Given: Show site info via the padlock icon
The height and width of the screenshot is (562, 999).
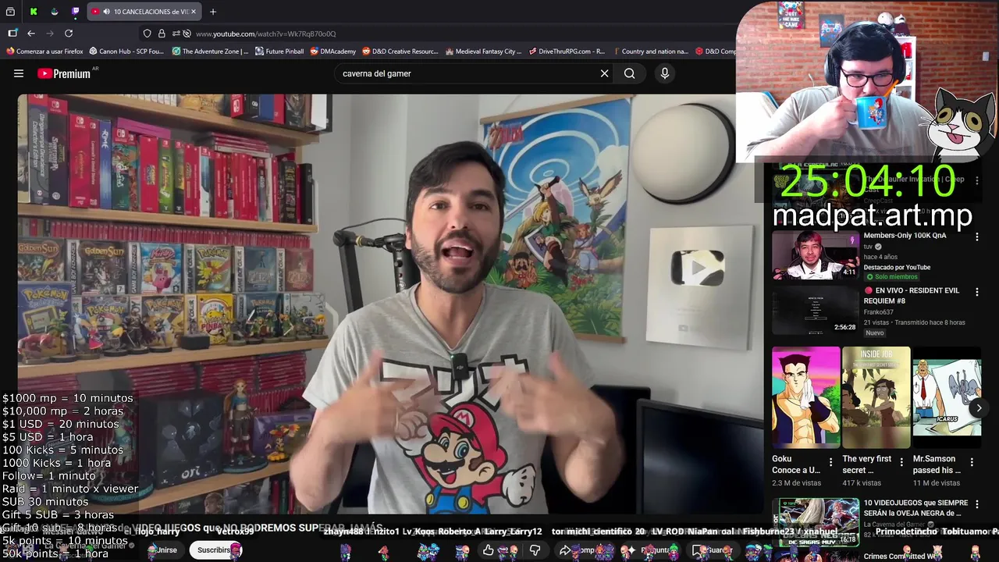Looking at the screenshot, I should (162, 34).
